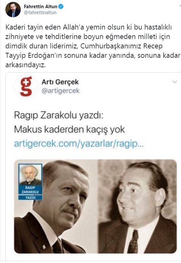Screen dimensions: 181x263
Task: Follow the artigercek.com/yazarlar/ragip link
Action: 79,144
